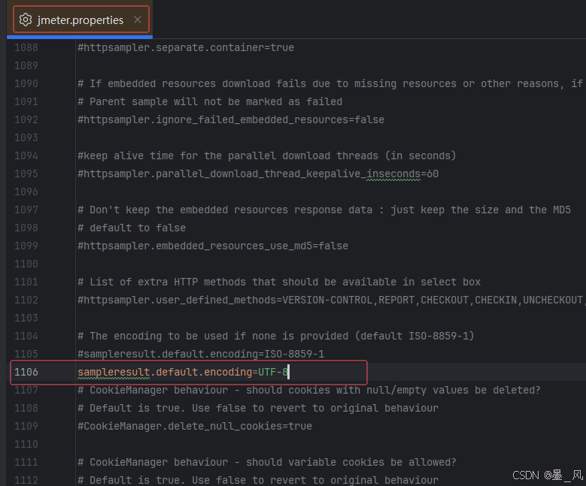Image resolution: width=586 pixels, height=486 pixels.
Task: Click the 'UTF-8' property value
Action: 273,372
